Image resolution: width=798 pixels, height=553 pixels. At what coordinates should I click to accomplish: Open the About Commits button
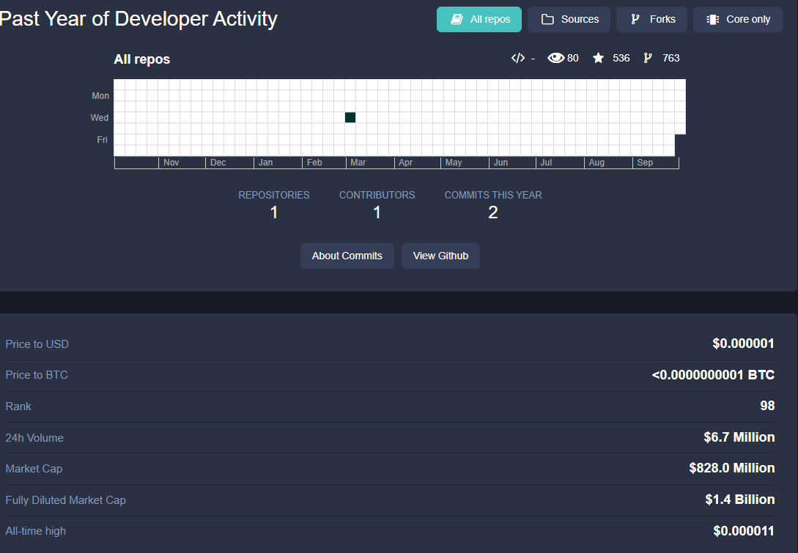pos(347,256)
